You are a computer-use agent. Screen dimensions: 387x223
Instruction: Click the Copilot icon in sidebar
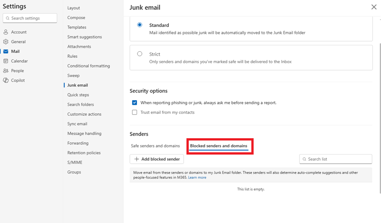pyautogui.click(x=6, y=80)
